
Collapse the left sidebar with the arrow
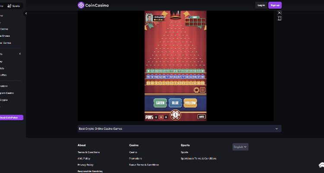click(26, 13)
